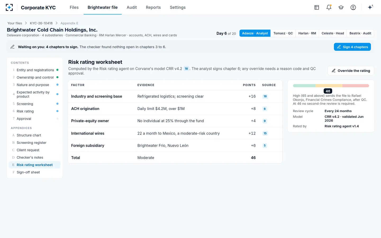This screenshot has height=238, width=381.
Task: Open appendix D Checker's notes
Action: pos(35,157)
